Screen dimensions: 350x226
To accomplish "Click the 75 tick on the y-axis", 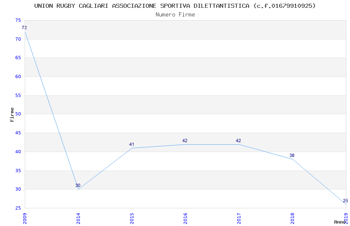I will pyautogui.click(x=18, y=21).
